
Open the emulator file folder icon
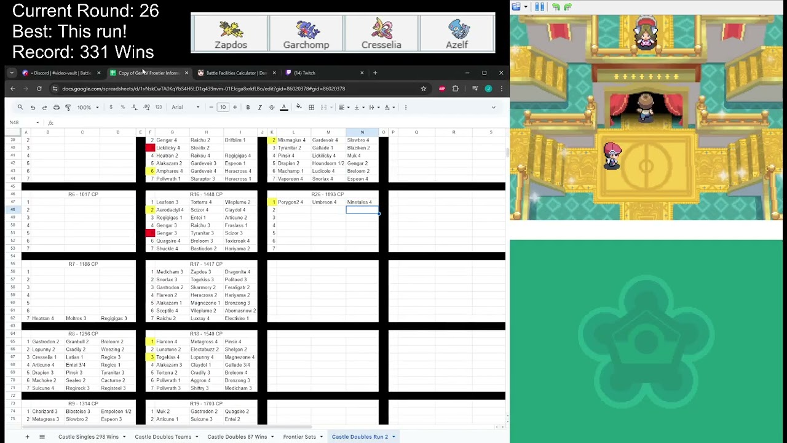click(516, 7)
